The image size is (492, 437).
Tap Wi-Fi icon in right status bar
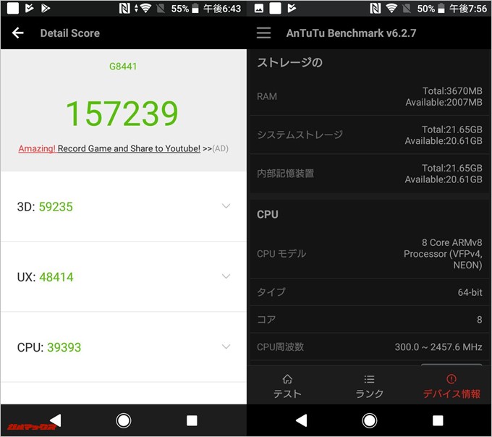(391, 9)
